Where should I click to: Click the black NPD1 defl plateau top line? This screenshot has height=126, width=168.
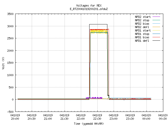click(98, 24)
